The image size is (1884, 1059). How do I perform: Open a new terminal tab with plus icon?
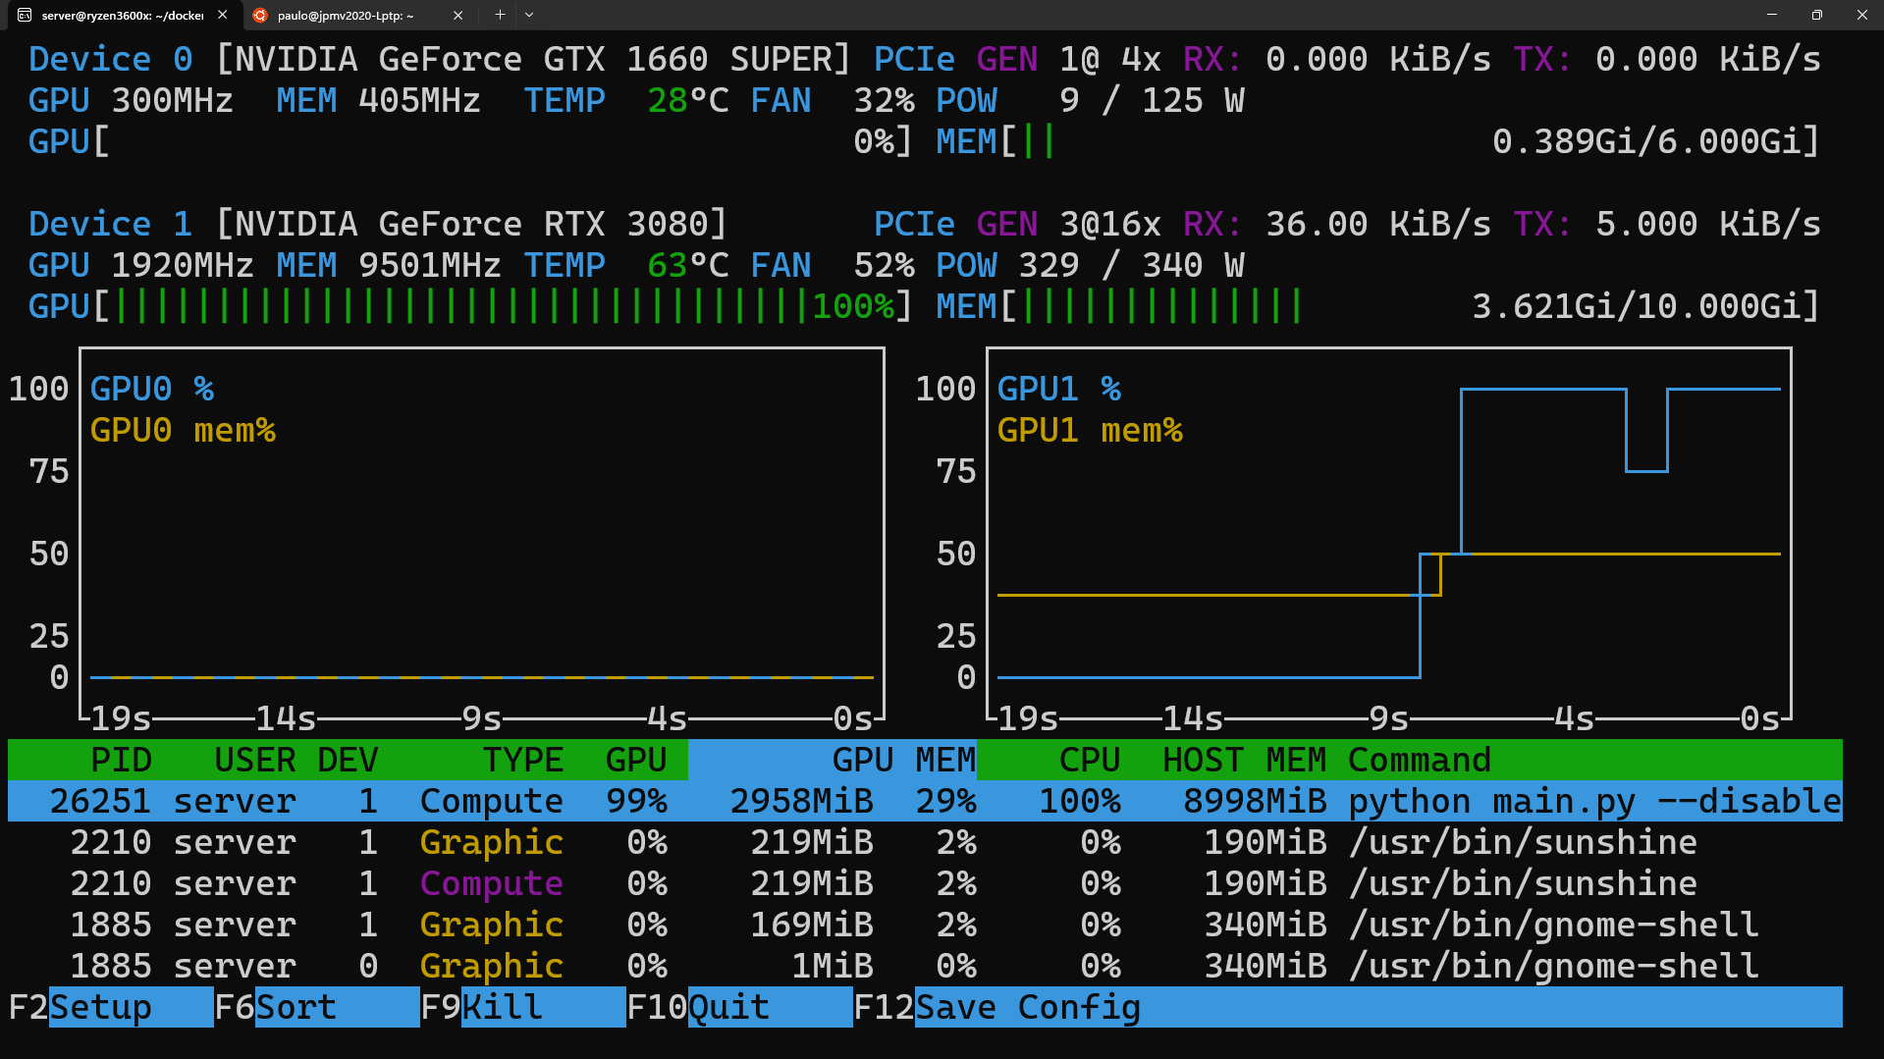[x=500, y=15]
